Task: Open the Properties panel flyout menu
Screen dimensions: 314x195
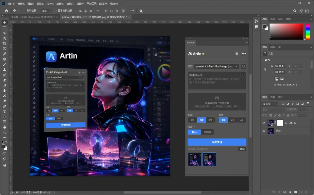Action: 311,47
